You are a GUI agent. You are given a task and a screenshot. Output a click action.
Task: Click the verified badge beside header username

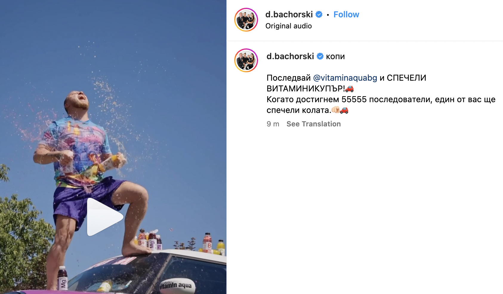(x=319, y=14)
